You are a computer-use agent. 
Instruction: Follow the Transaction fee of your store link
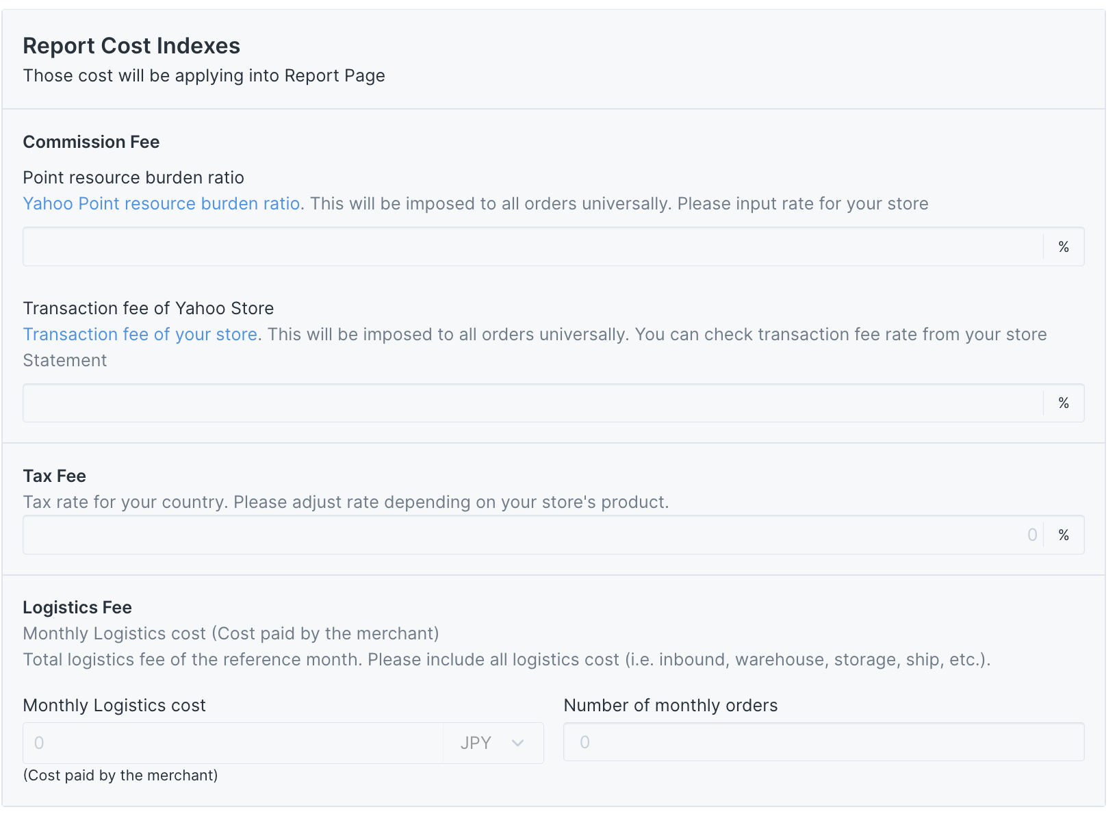coord(140,335)
